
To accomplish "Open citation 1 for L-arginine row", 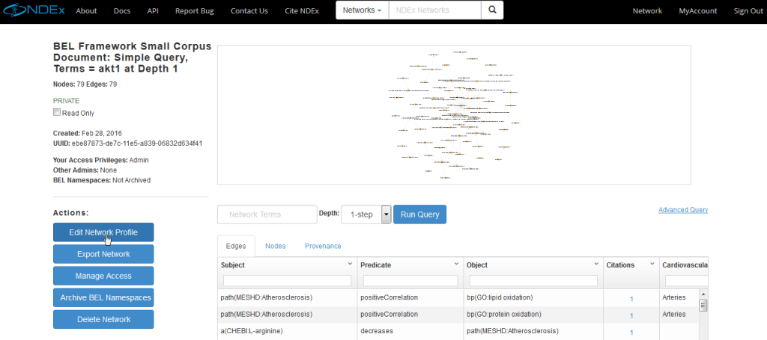I will pyautogui.click(x=631, y=333).
